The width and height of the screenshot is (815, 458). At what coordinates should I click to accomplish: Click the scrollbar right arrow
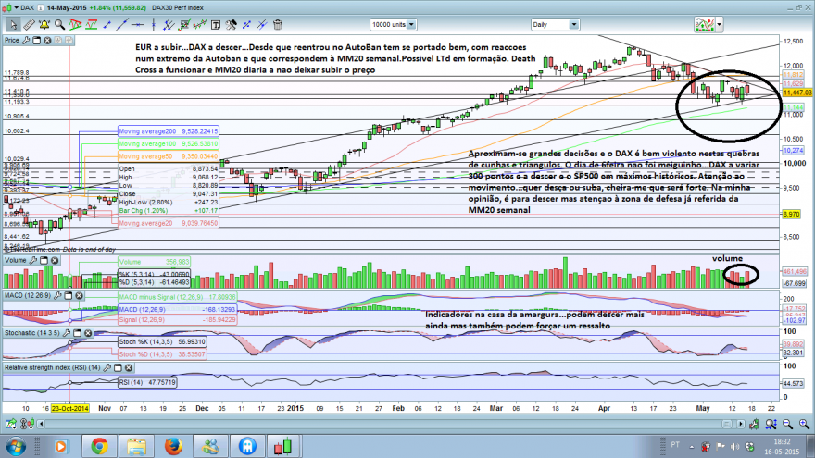point(741,425)
